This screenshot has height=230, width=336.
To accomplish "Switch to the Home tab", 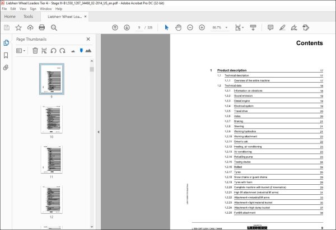I will point(10,16).
